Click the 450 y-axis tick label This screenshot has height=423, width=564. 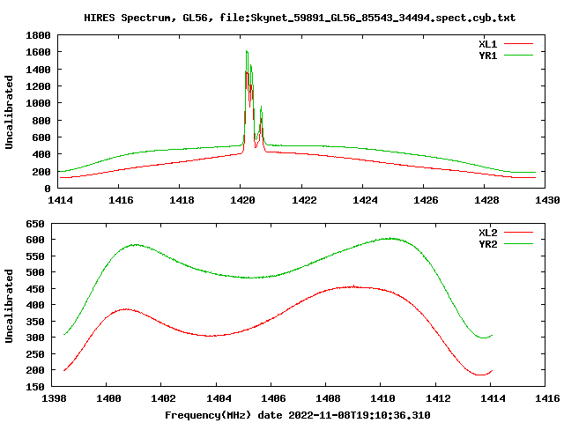(35, 289)
